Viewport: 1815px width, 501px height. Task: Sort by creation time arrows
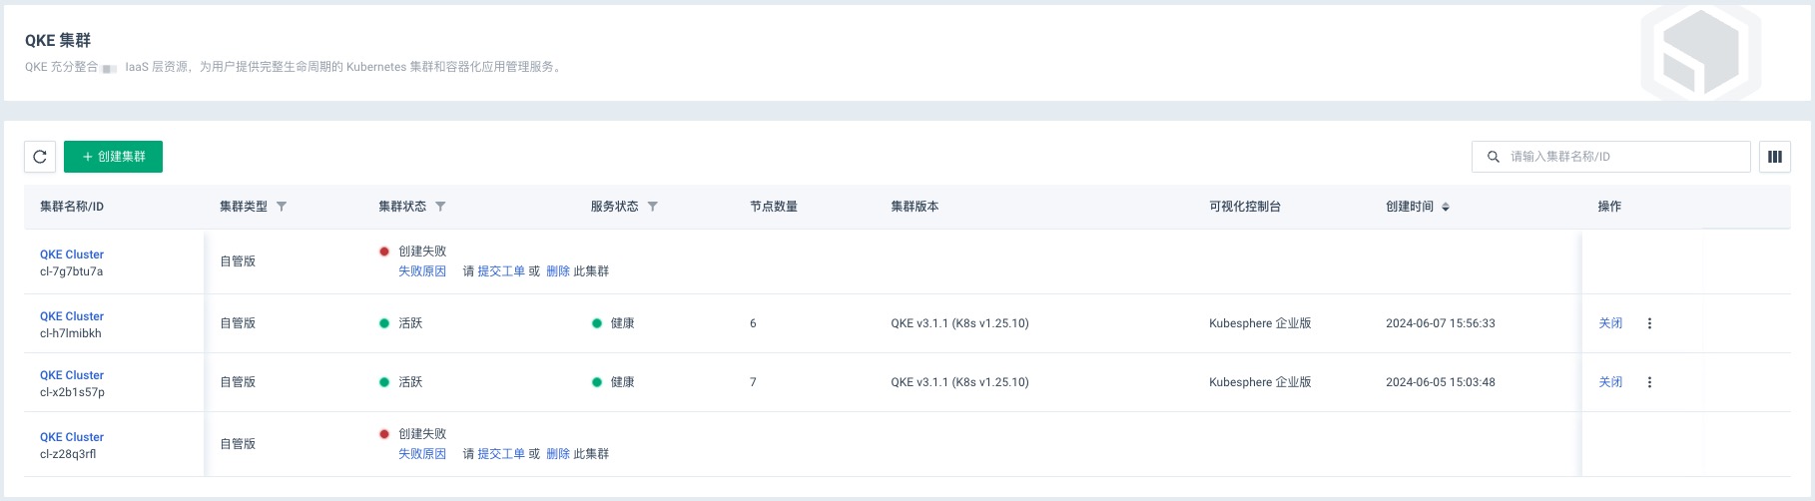tap(1446, 207)
